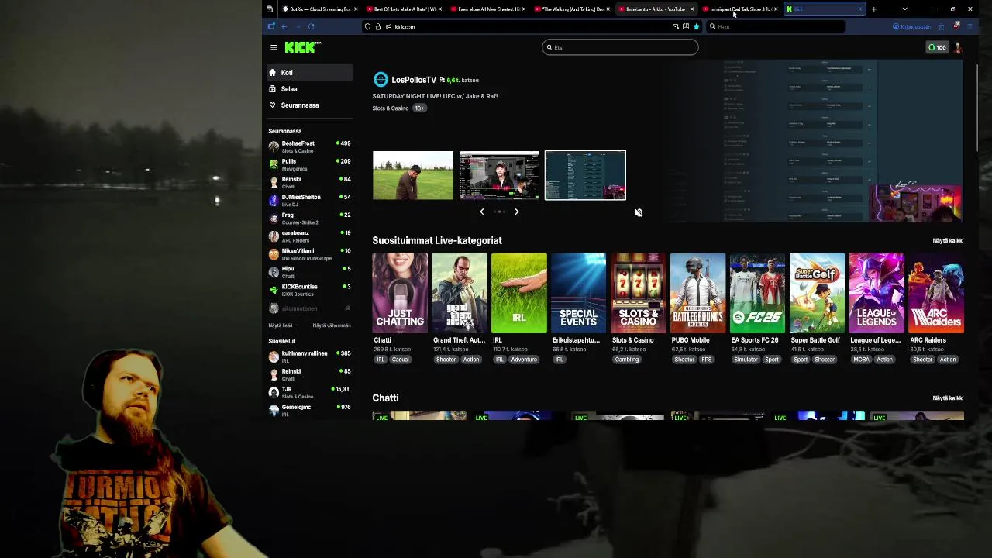992x558 pixels.
Task: Open Slots & Casino category card
Action: 638,293
